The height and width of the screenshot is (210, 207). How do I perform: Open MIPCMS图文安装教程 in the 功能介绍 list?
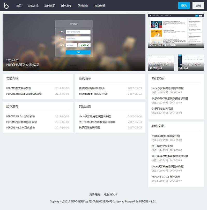pyautogui.click(x=19, y=88)
